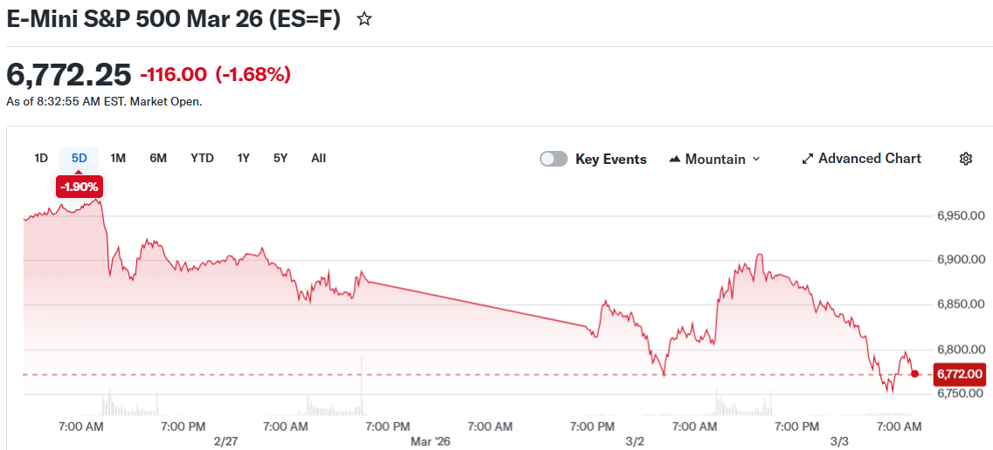Open chart settings gear icon

coord(965,159)
